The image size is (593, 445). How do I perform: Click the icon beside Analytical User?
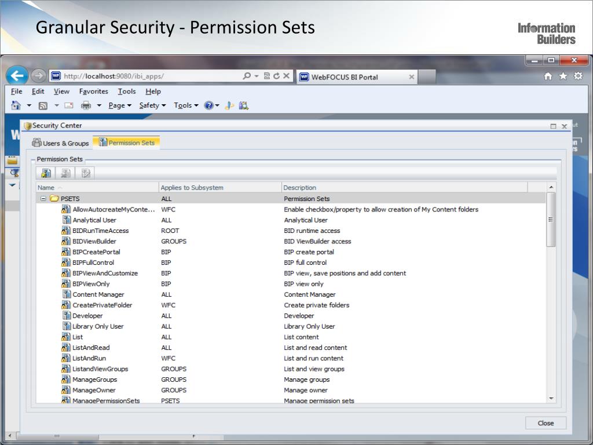pyautogui.click(x=67, y=220)
